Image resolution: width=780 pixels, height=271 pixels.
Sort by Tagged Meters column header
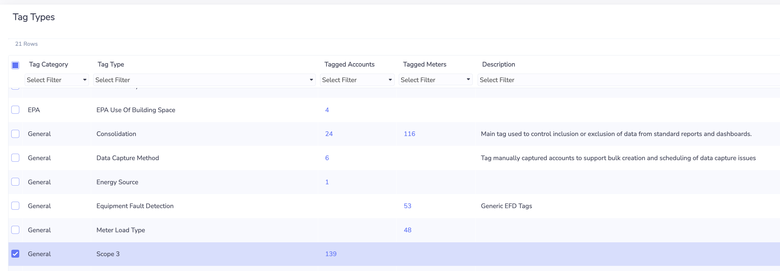(424, 64)
